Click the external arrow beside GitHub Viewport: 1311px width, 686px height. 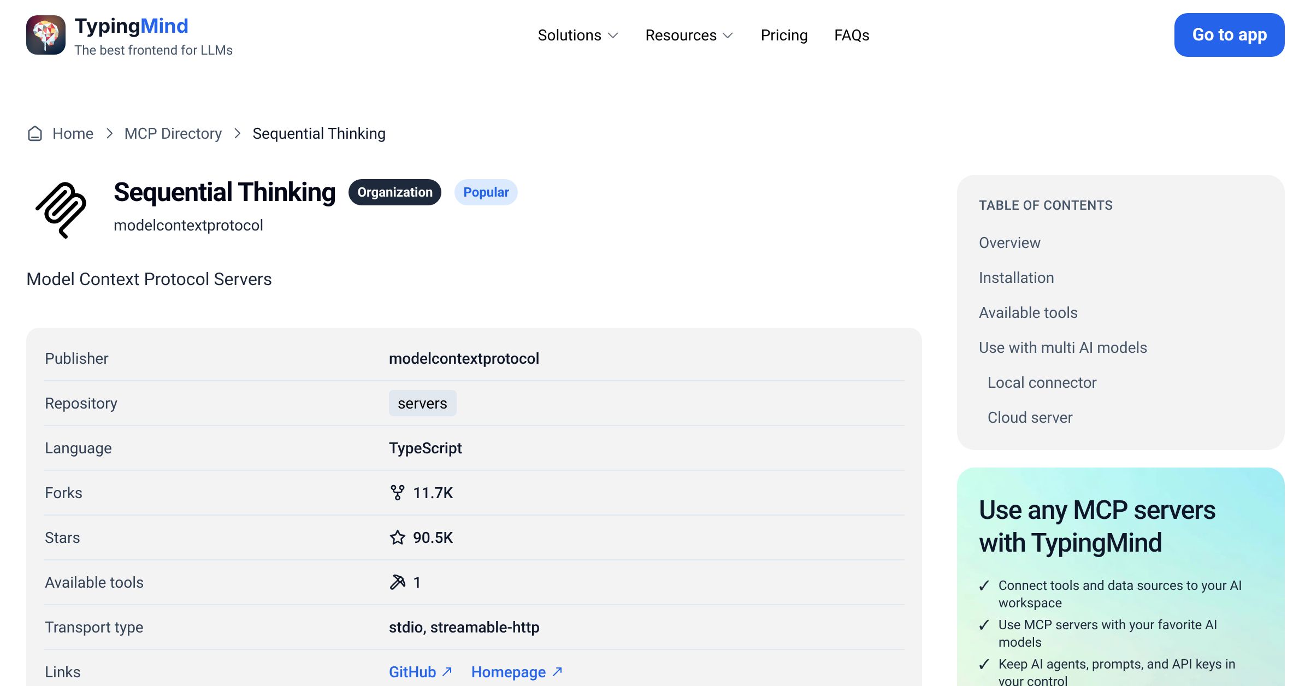point(447,671)
